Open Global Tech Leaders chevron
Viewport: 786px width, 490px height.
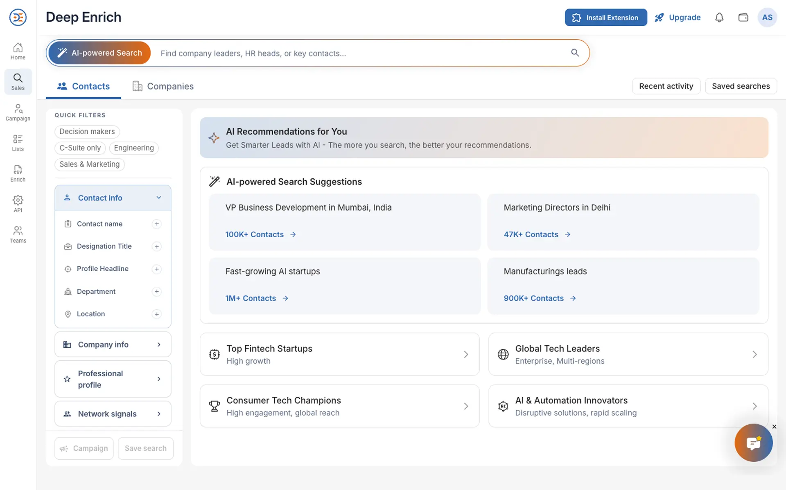754,354
